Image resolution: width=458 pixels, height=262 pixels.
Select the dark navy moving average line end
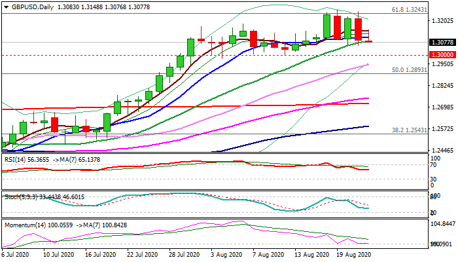point(367,126)
